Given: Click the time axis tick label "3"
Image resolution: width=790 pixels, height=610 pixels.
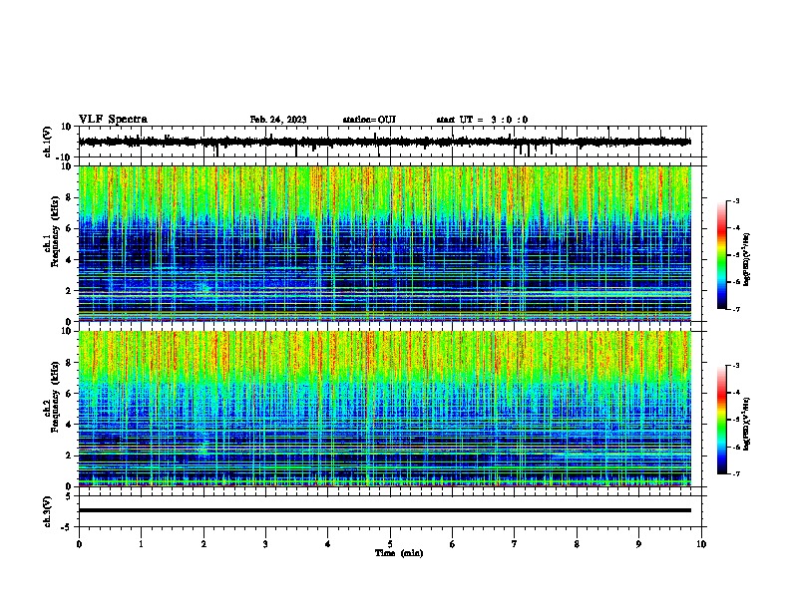Looking at the screenshot, I should click(x=265, y=544).
